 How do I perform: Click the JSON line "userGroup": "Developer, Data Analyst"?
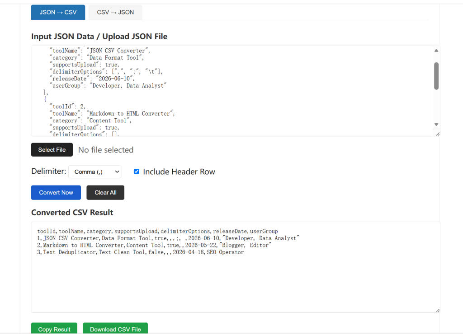pyautogui.click(x=108, y=86)
